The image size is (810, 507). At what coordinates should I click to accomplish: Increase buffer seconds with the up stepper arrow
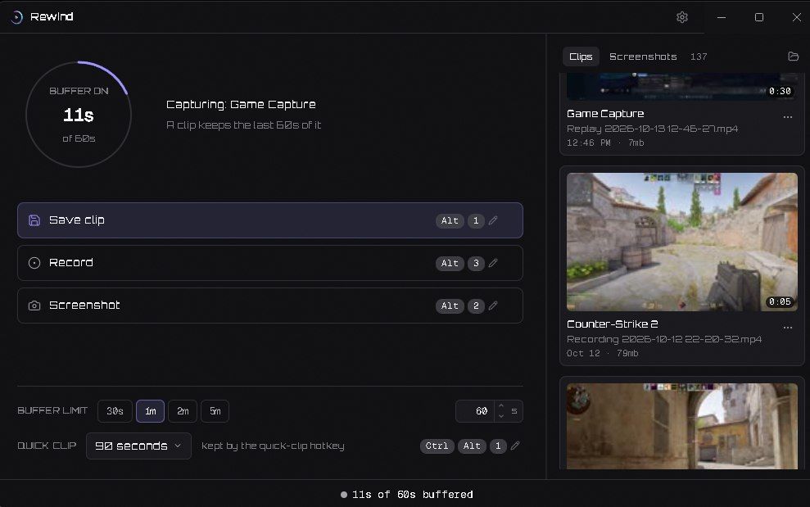500,406
